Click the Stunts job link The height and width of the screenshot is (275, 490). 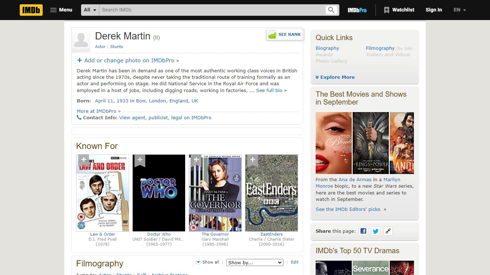click(116, 47)
